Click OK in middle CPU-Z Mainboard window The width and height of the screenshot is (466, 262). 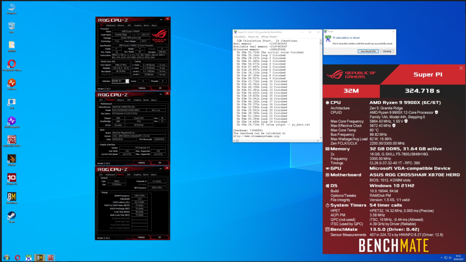(159, 162)
